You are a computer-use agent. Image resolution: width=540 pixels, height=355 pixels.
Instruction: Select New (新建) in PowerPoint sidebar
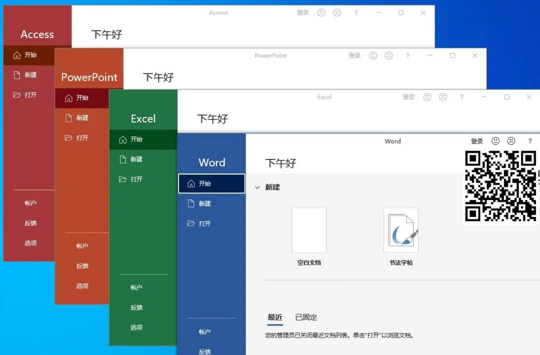click(x=82, y=118)
